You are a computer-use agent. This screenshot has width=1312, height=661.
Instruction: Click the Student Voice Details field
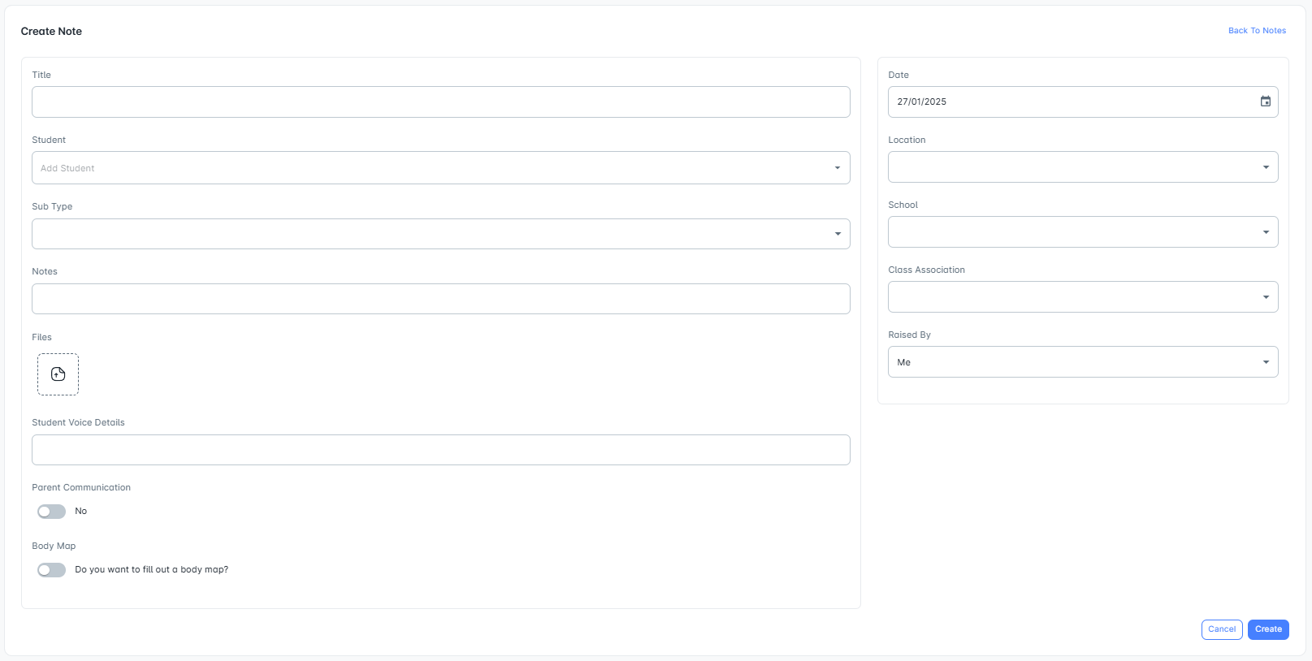pyautogui.click(x=441, y=450)
